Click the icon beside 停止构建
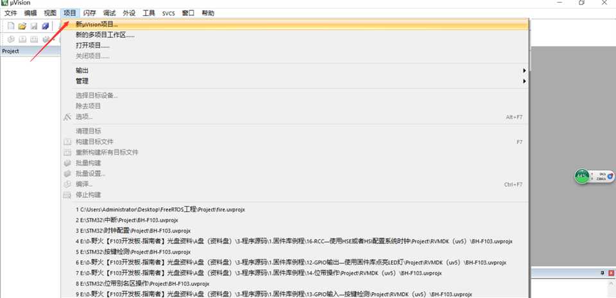 [x=67, y=195]
